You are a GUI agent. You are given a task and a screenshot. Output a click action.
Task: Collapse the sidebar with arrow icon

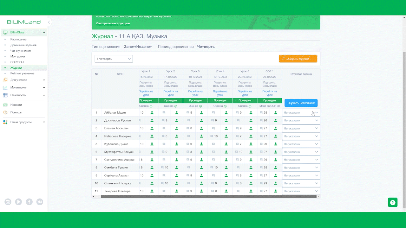click(49, 22)
